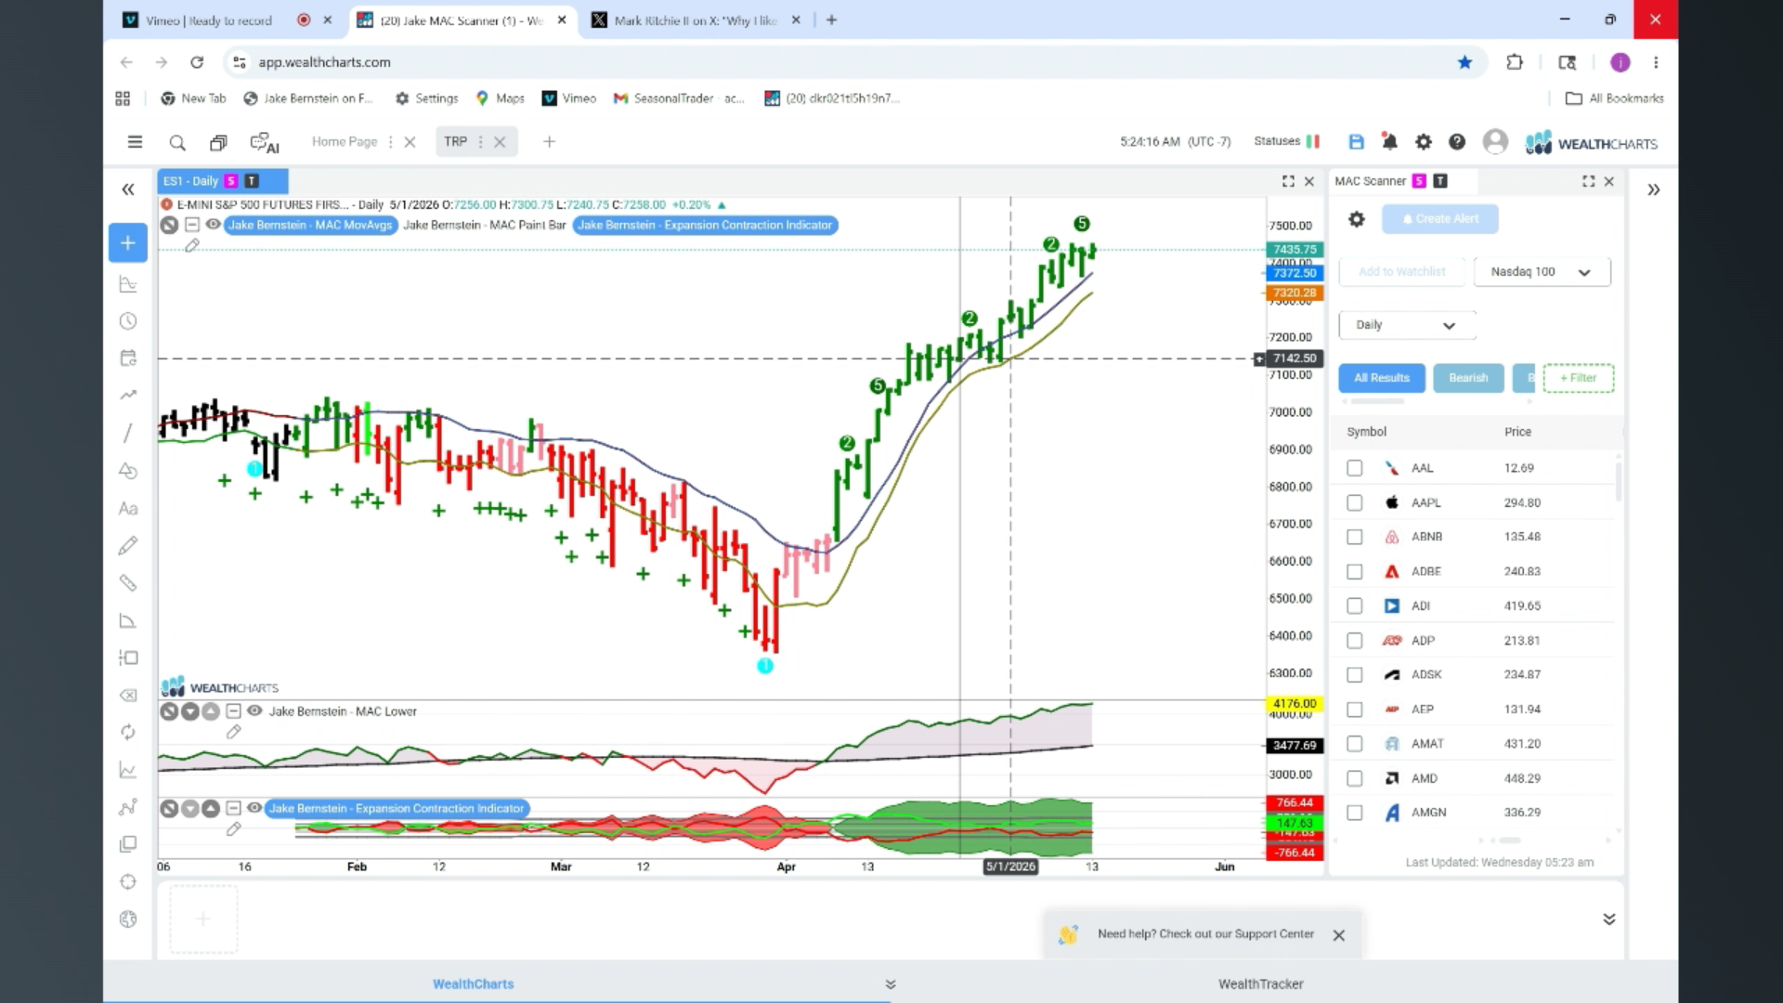
Task: Save the workspace with the floppy icon
Action: pos(1357,142)
